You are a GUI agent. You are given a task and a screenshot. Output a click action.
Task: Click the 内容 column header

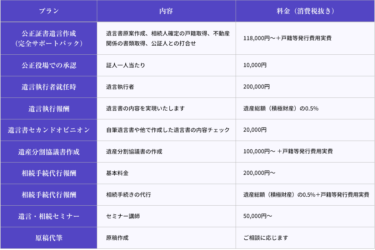[167, 11]
